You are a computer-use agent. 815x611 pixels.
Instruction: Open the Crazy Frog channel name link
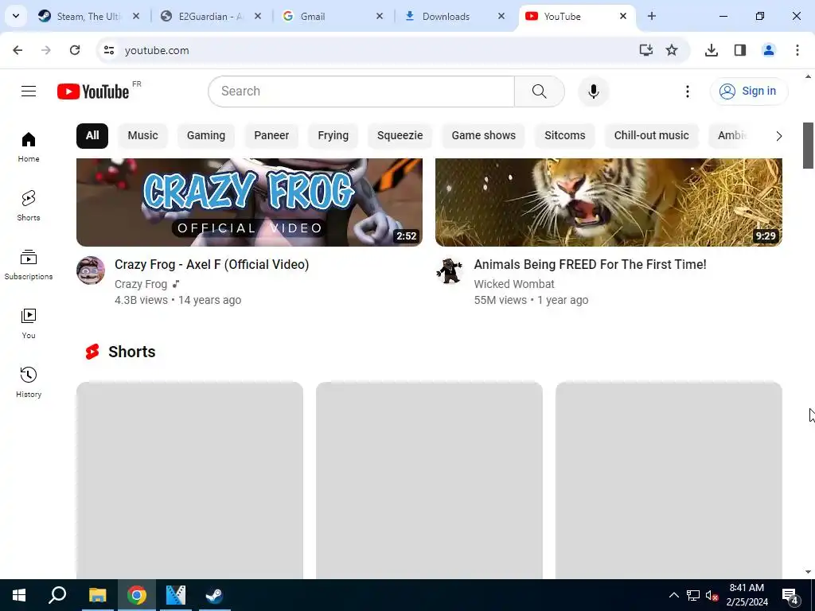click(141, 284)
